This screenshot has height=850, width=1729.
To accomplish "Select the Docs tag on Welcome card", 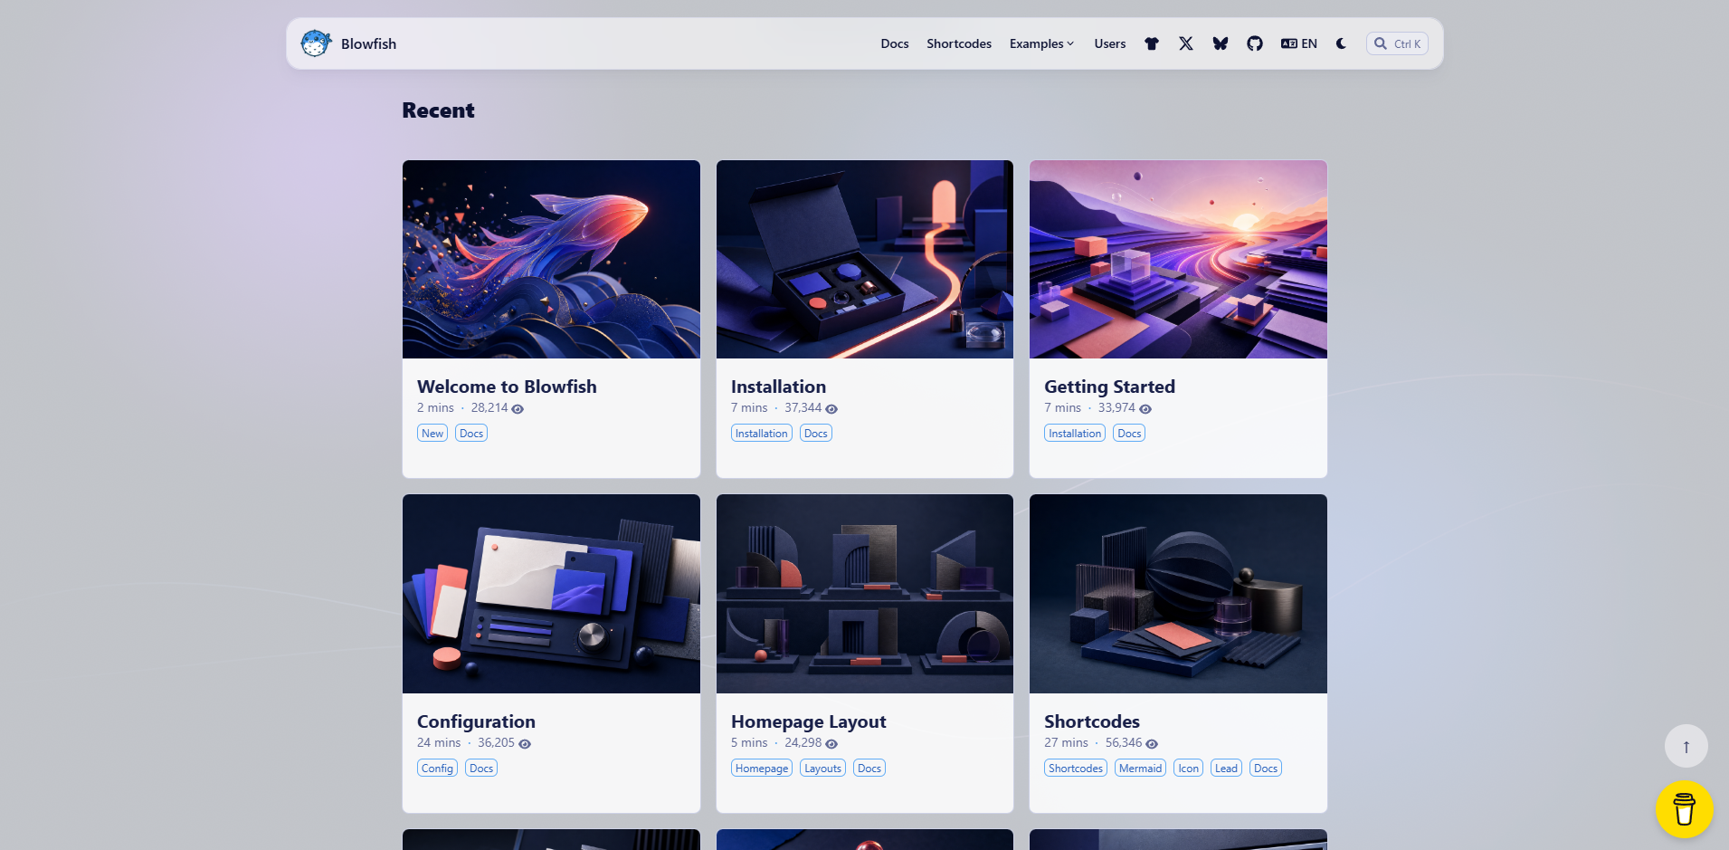I will pyautogui.click(x=471, y=434).
